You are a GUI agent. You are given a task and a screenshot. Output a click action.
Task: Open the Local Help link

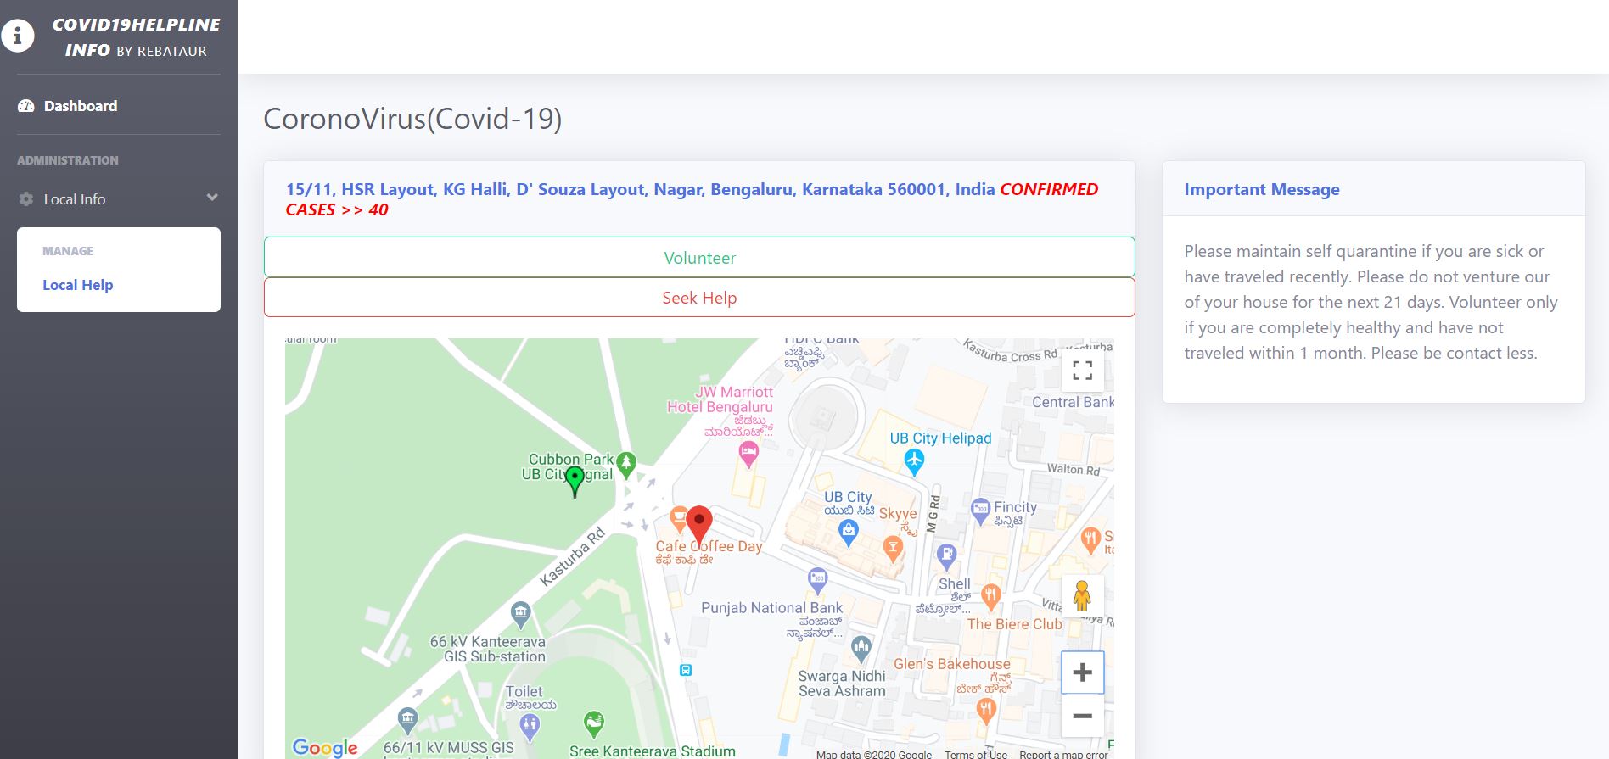(78, 285)
